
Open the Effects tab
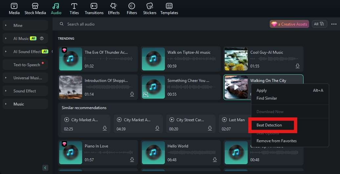point(114,9)
